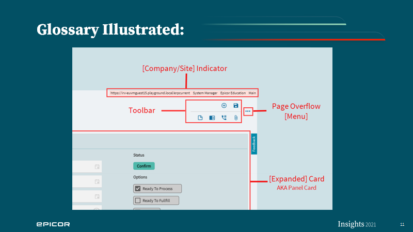
Task: Click the top date input field
Action: [x=87, y=167]
